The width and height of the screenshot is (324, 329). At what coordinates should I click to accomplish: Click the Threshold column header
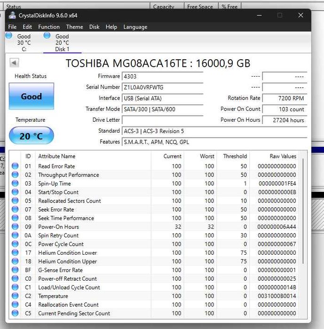click(233, 156)
